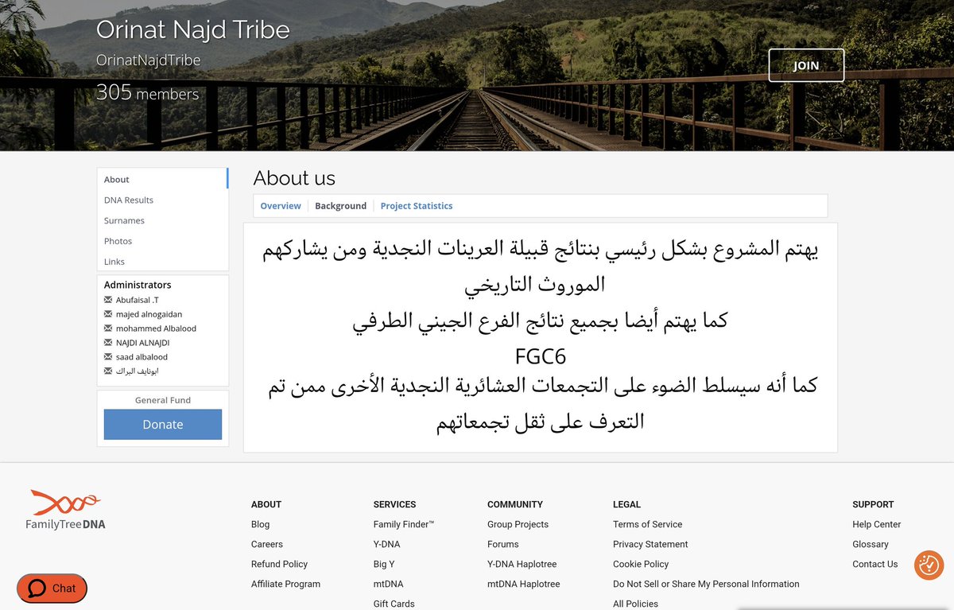Open the Gift Cards link
The width and height of the screenshot is (954, 610).
click(394, 604)
